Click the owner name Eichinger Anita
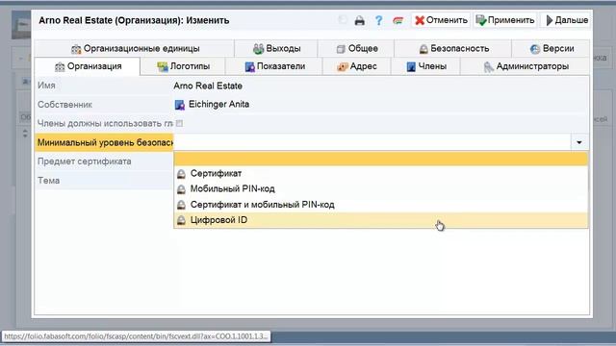616x346 pixels. coord(218,105)
